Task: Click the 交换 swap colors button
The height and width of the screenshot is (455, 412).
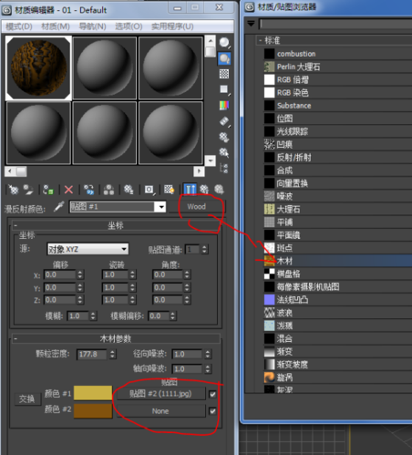Action: 27,398
